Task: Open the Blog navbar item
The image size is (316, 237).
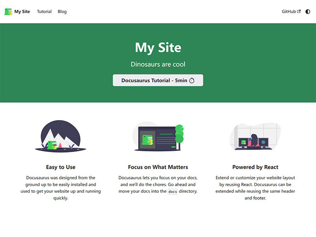Action: [62, 11]
